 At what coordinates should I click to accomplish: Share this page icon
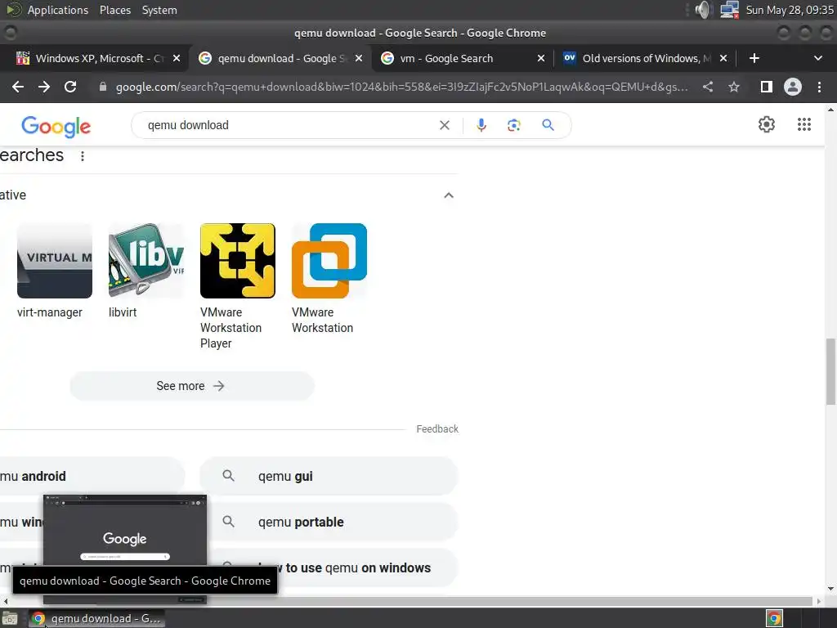(x=708, y=87)
